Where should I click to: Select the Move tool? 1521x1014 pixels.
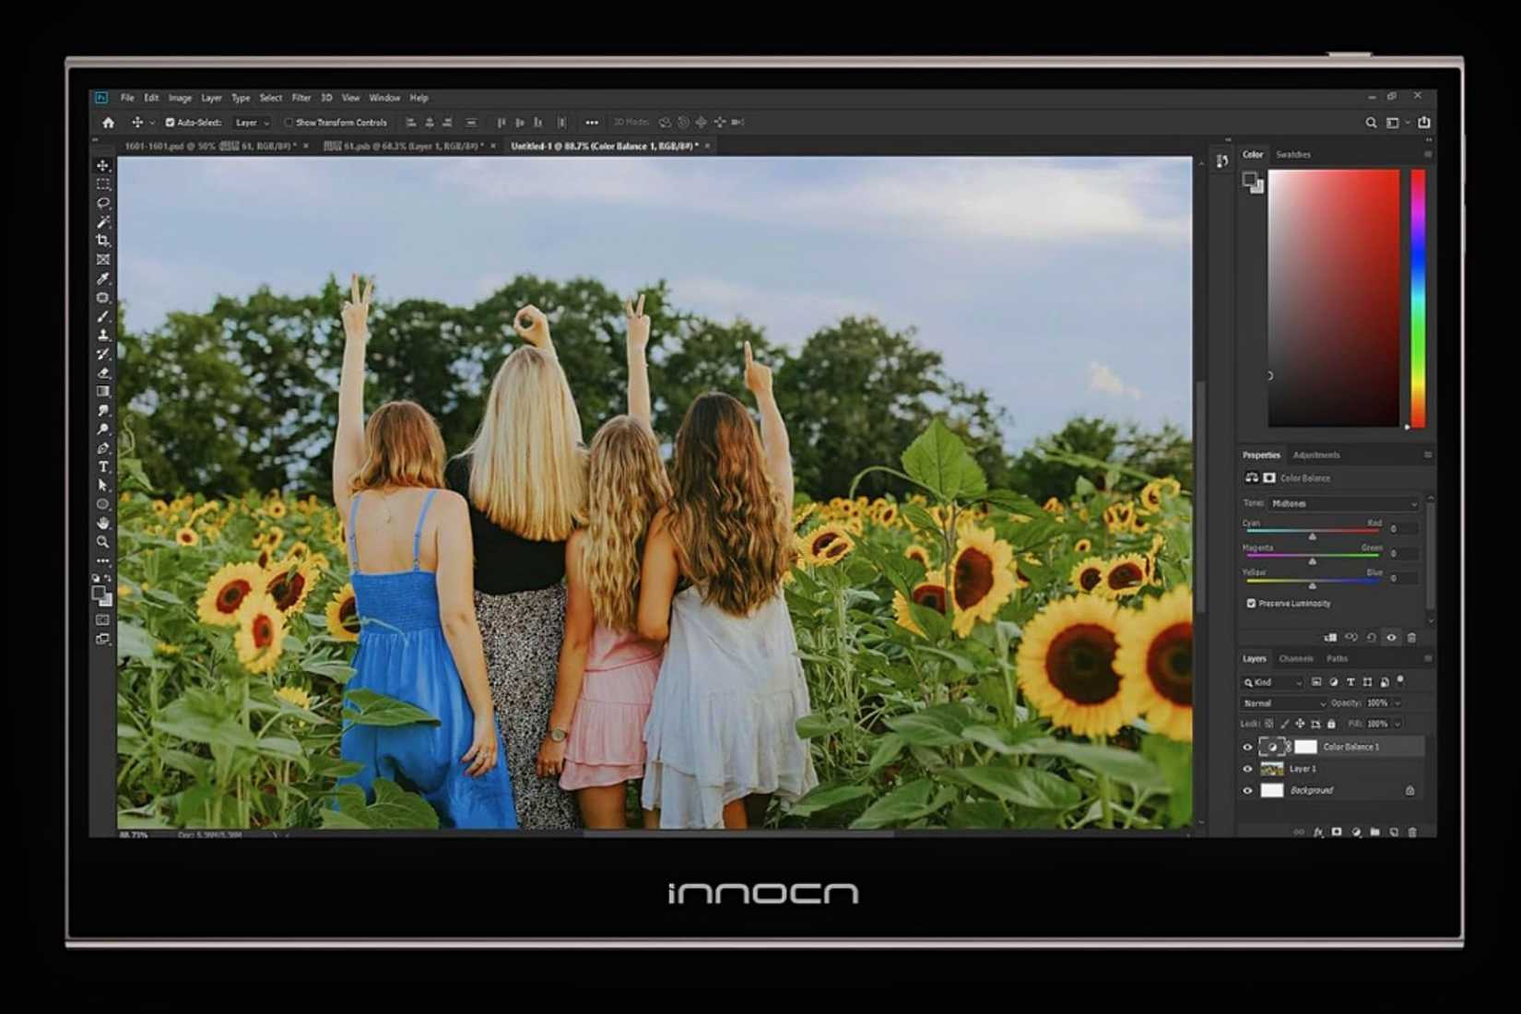coord(103,165)
